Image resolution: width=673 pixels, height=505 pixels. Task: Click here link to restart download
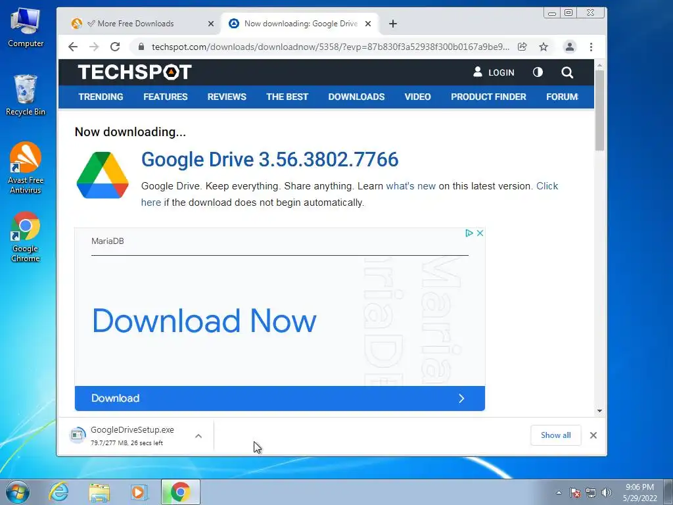[x=547, y=186]
